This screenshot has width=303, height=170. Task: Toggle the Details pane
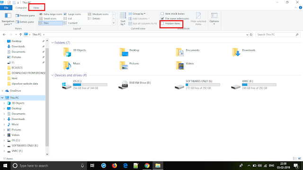pyautogui.click(x=25, y=22)
